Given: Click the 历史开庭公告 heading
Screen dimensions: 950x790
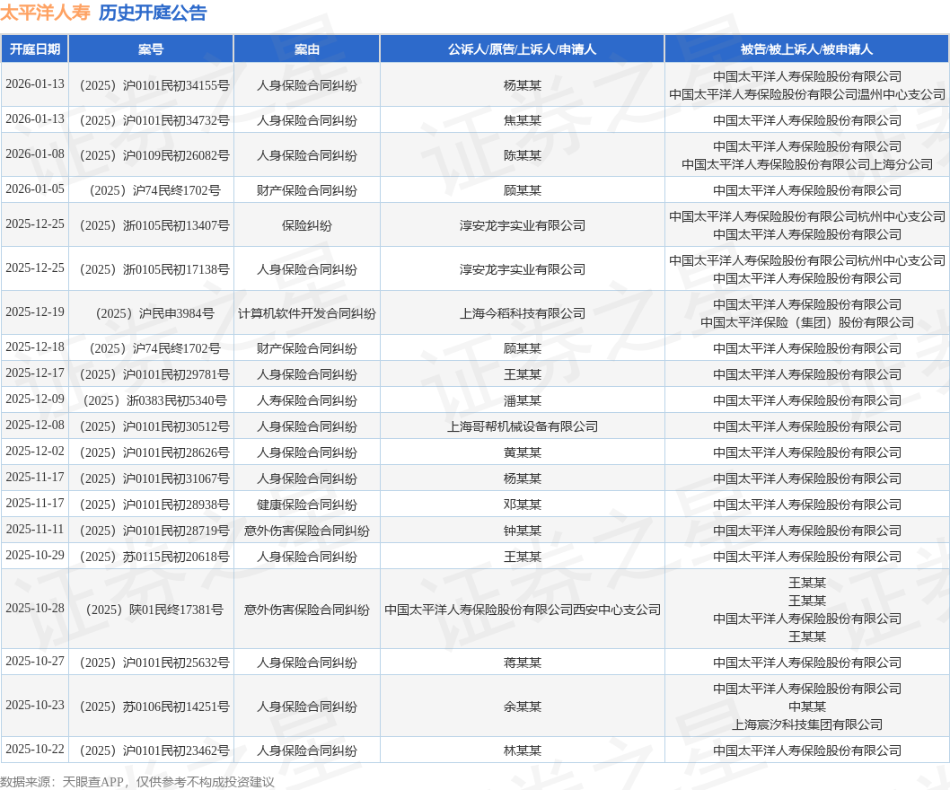Looking at the screenshot, I should click(153, 13).
